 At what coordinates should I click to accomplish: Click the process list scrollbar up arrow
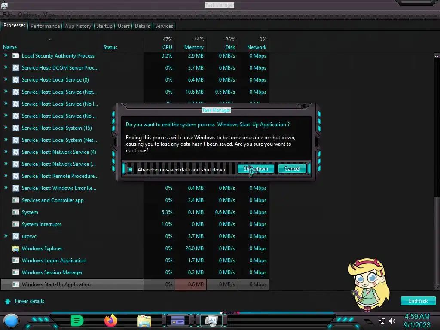tap(437, 56)
